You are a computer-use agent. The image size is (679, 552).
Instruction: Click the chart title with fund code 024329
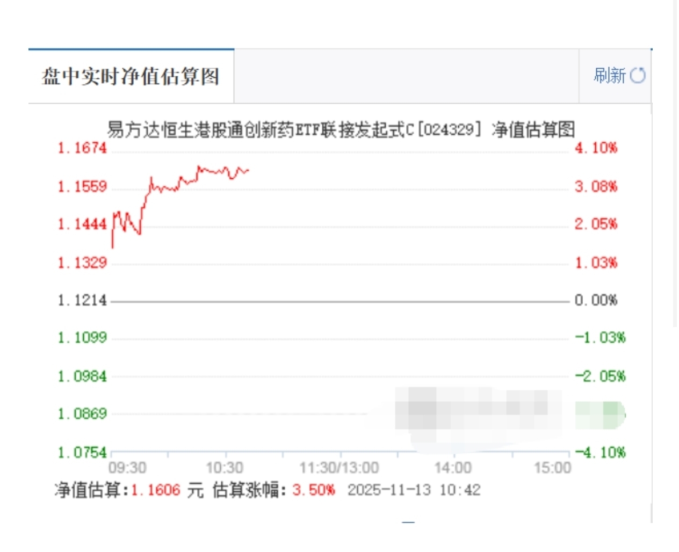[x=341, y=129]
